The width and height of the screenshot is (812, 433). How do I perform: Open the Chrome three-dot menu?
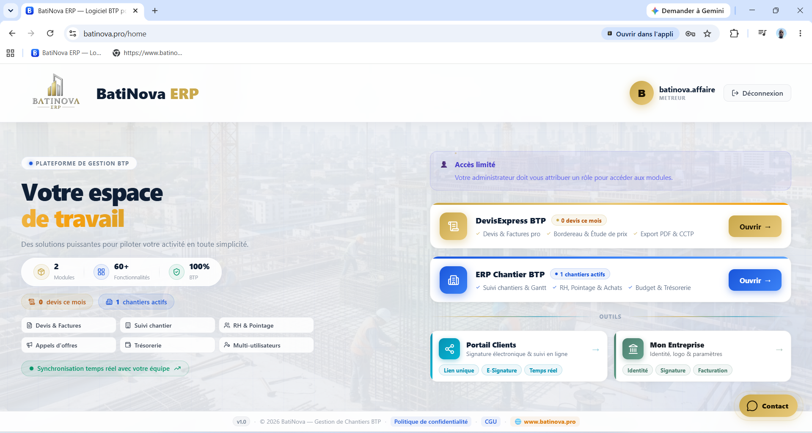(x=800, y=33)
